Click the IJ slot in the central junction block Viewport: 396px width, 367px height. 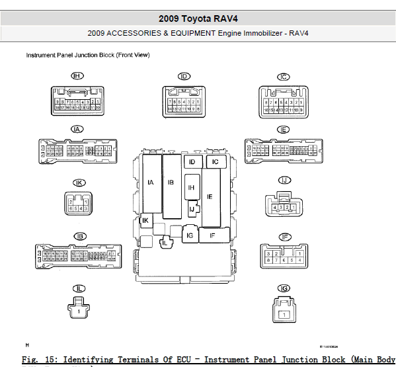pyautogui.click(x=194, y=209)
